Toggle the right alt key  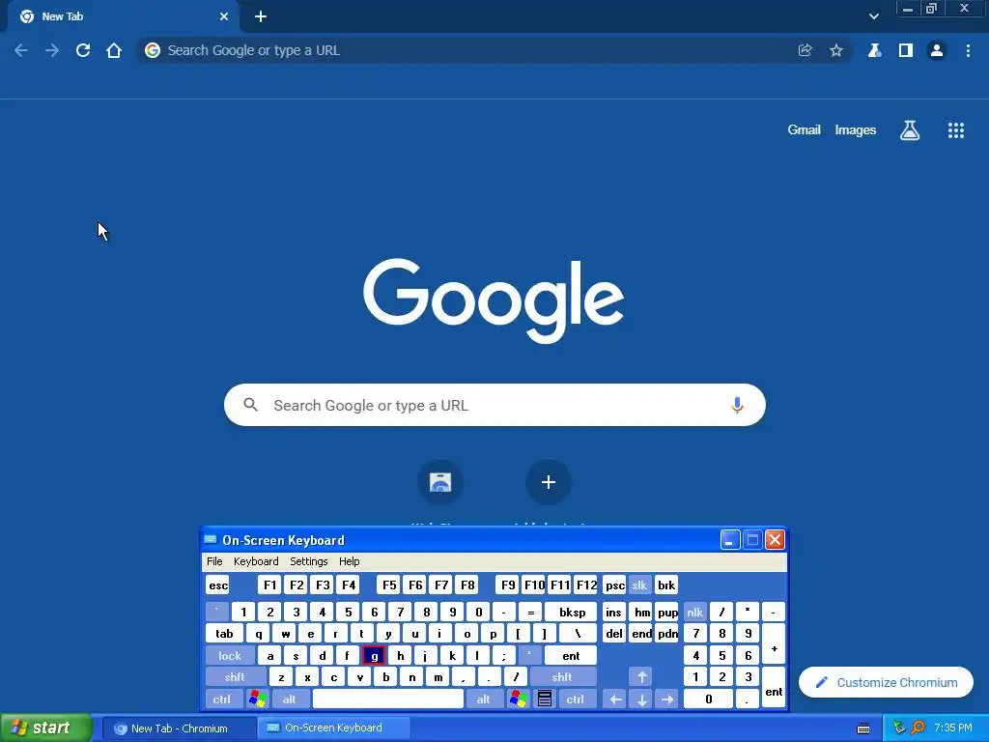click(x=483, y=699)
